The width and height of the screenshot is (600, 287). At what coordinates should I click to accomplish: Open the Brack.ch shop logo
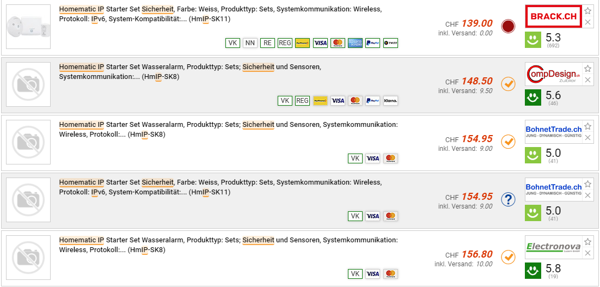[553, 16]
